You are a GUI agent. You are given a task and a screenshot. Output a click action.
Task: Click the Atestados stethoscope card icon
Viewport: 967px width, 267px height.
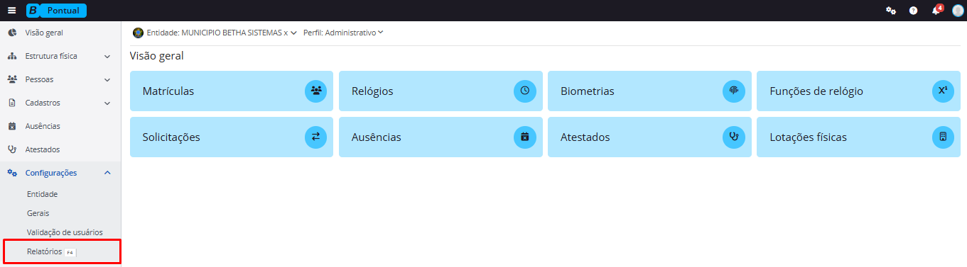[734, 137]
